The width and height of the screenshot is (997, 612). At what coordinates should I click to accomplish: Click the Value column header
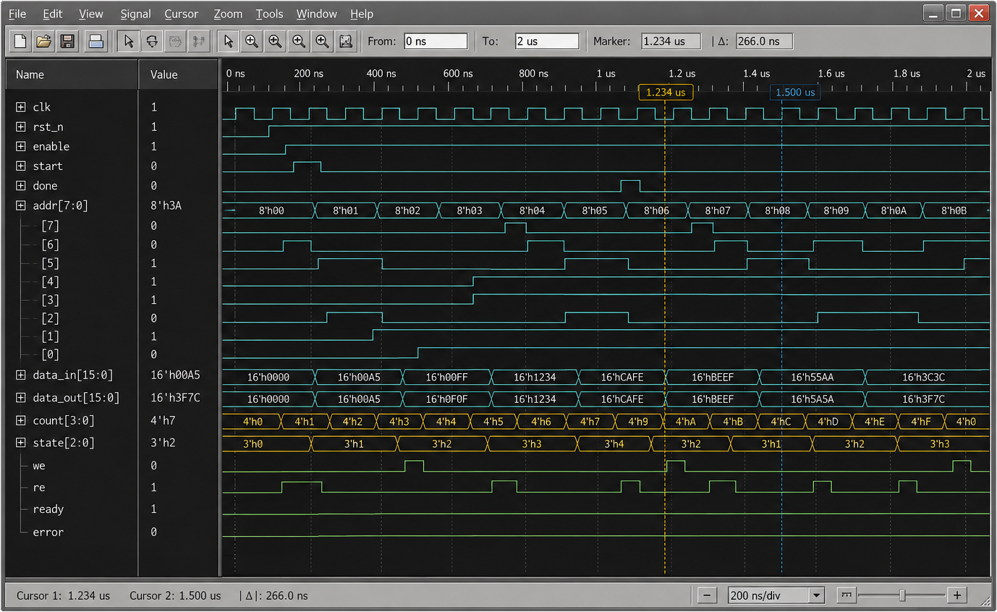[x=179, y=75]
